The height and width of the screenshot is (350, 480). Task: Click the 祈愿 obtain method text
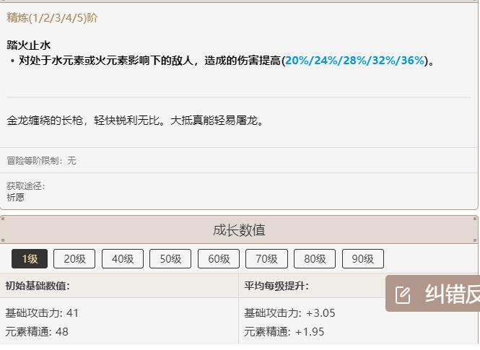point(15,197)
